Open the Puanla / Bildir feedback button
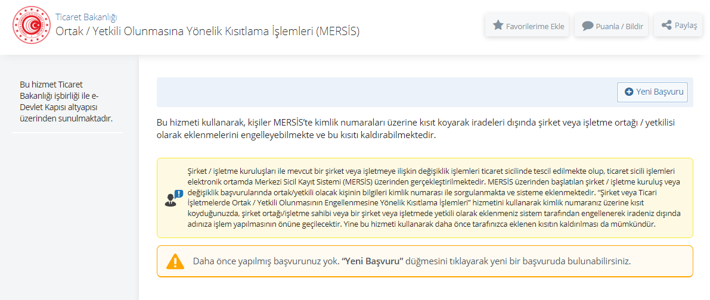This screenshot has height=300, width=710. pyautogui.click(x=612, y=26)
